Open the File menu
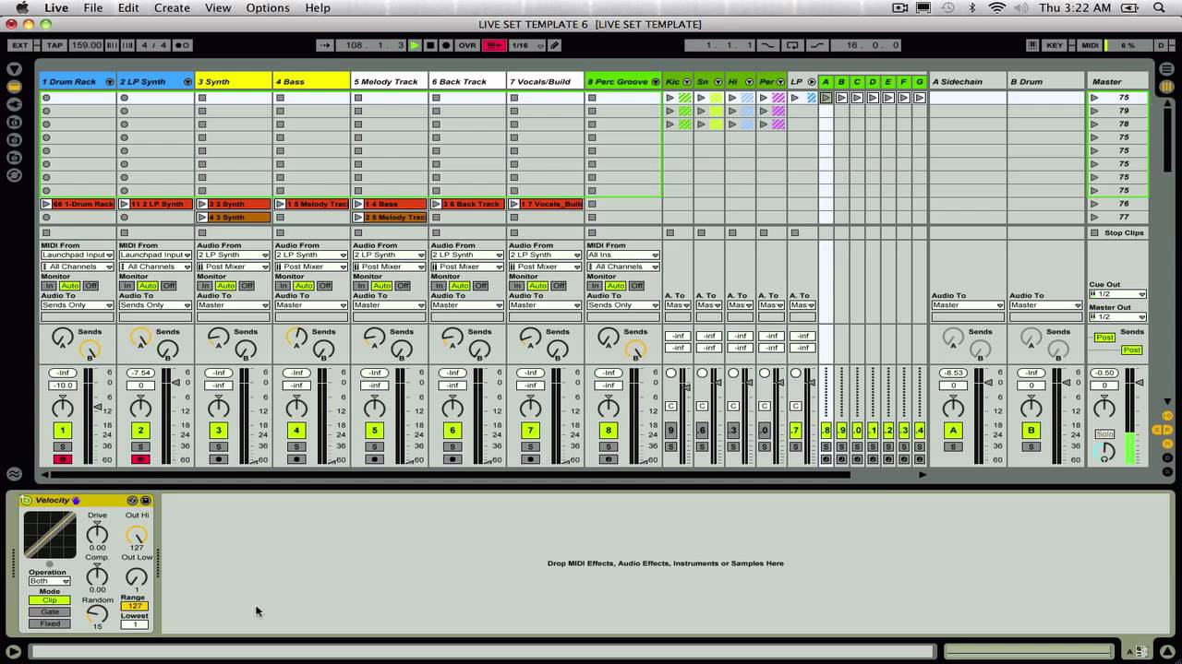 pyautogui.click(x=92, y=8)
